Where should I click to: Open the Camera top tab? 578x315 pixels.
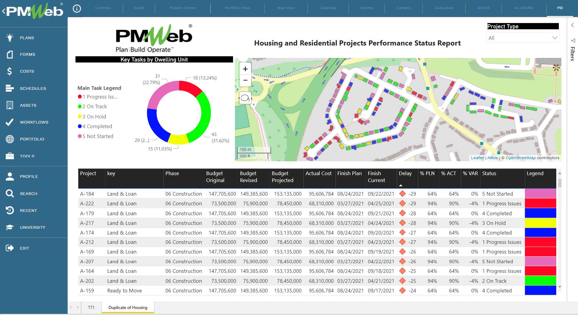(x=403, y=8)
